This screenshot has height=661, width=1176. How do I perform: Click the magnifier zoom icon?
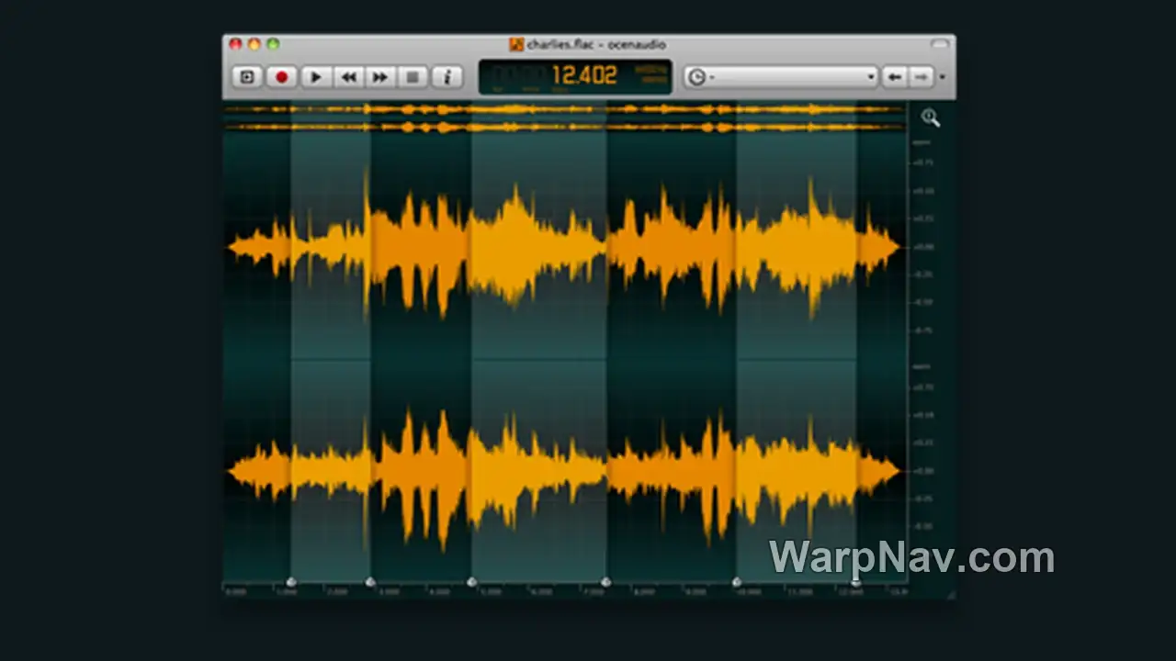[931, 118]
